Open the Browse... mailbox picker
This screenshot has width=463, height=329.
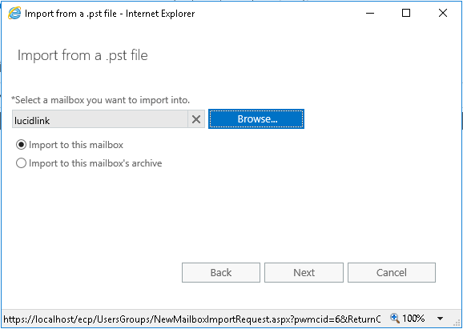(x=256, y=119)
